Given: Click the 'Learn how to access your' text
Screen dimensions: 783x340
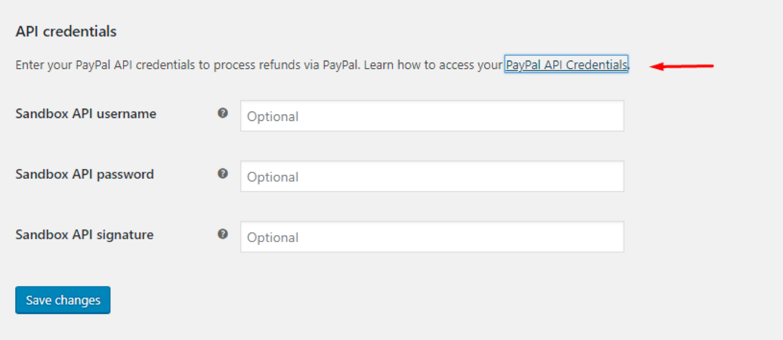Looking at the screenshot, I should (x=433, y=65).
